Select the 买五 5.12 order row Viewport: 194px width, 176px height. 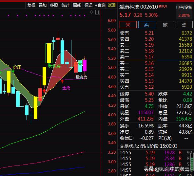(x=156, y=87)
